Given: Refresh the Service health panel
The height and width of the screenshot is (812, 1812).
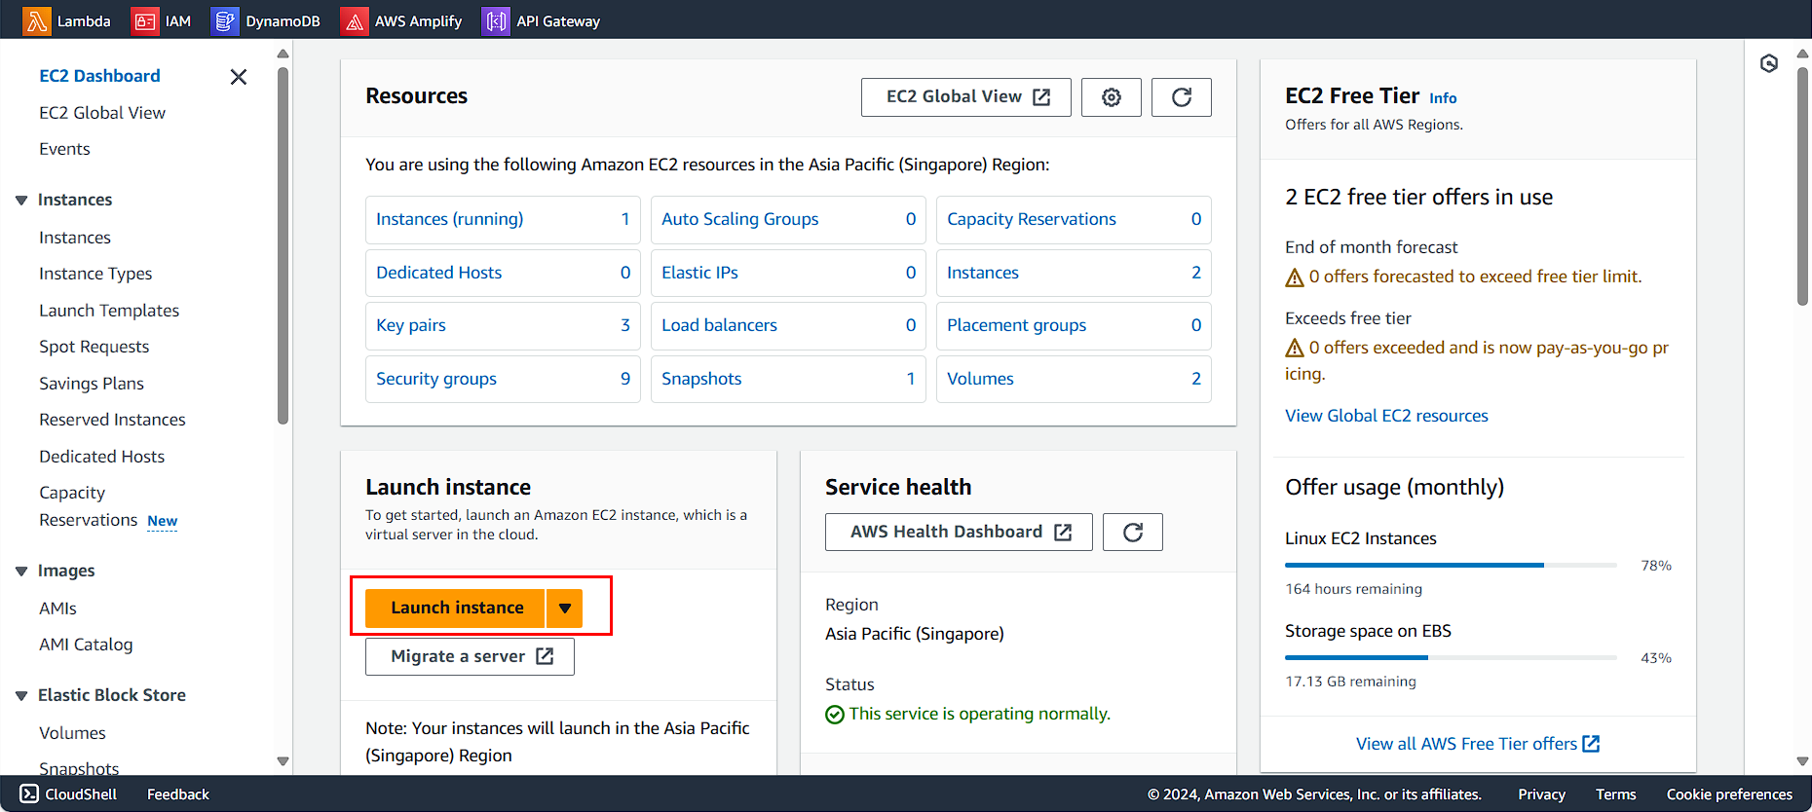Looking at the screenshot, I should point(1132,532).
